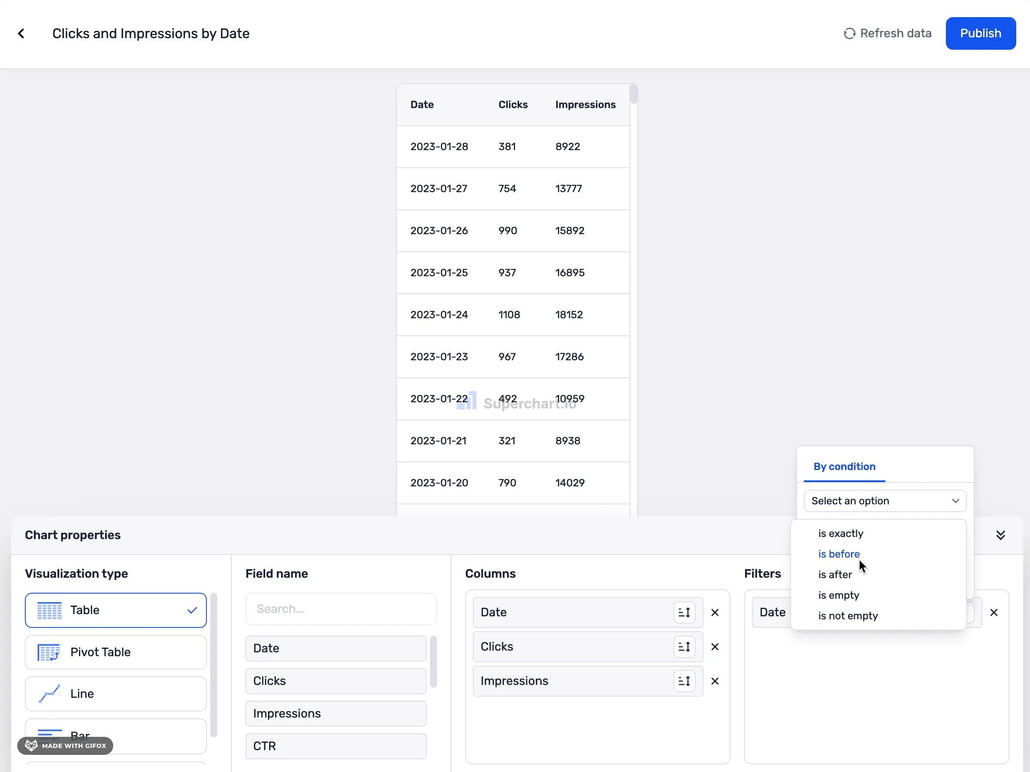Image resolution: width=1030 pixels, height=772 pixels.
Task: Click the Date item in Columns
Action: [x=588, y=612]
